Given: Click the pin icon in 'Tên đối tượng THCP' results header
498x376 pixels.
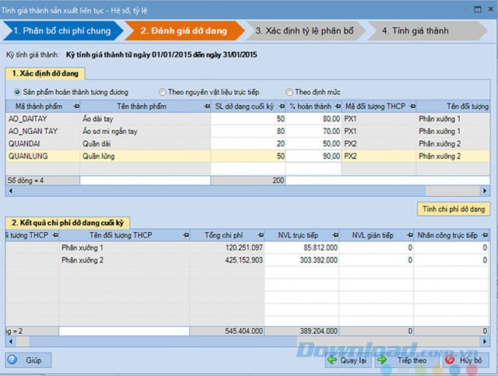Looking at the screenshot, I should tap(185, 235).
